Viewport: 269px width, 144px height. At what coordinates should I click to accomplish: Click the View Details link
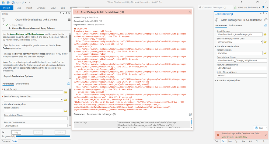(228, 137)
